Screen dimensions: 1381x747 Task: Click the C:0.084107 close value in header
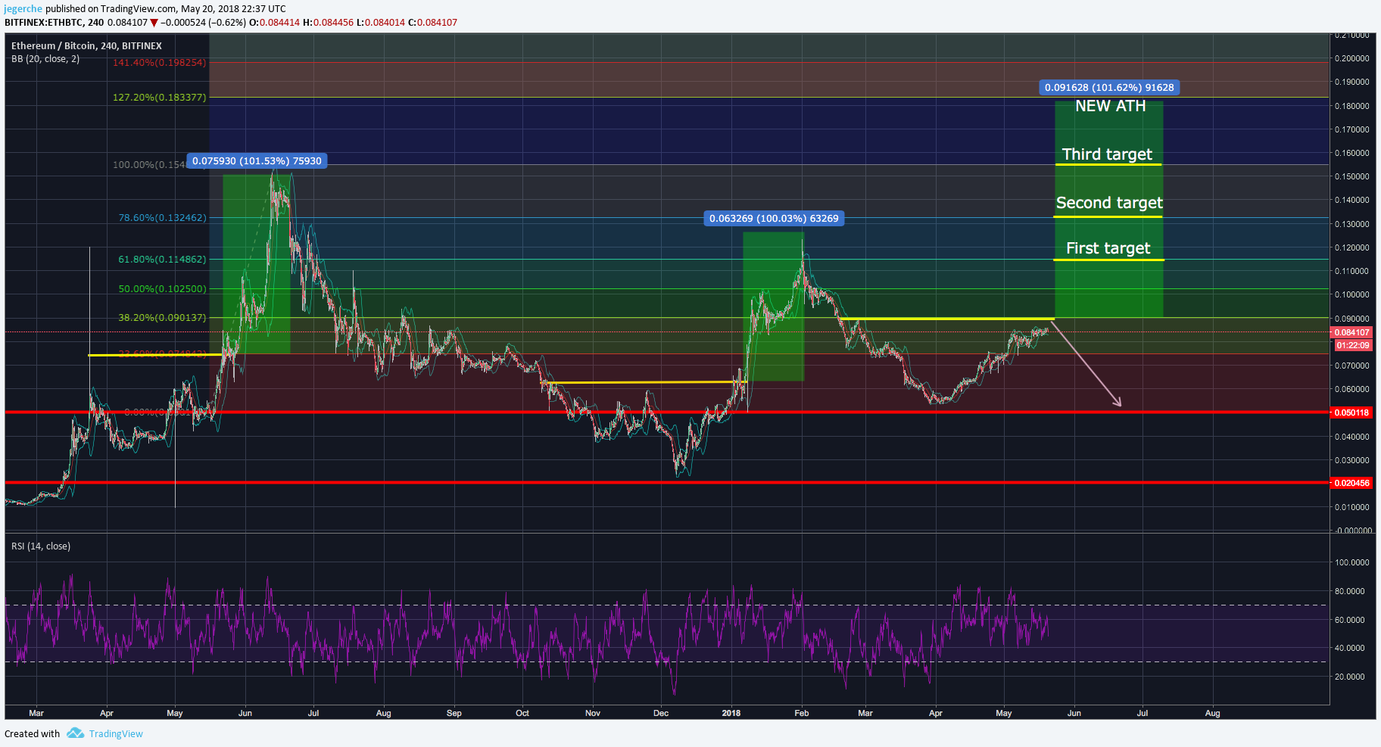point(432,23)
